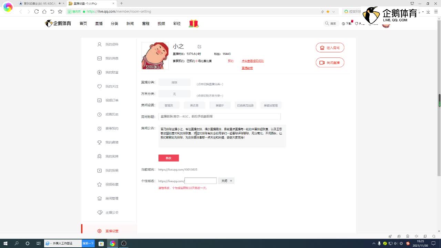Click the browser reload icon
The height and width of the screenshot is (248, 441).
(x=36, y=11)
